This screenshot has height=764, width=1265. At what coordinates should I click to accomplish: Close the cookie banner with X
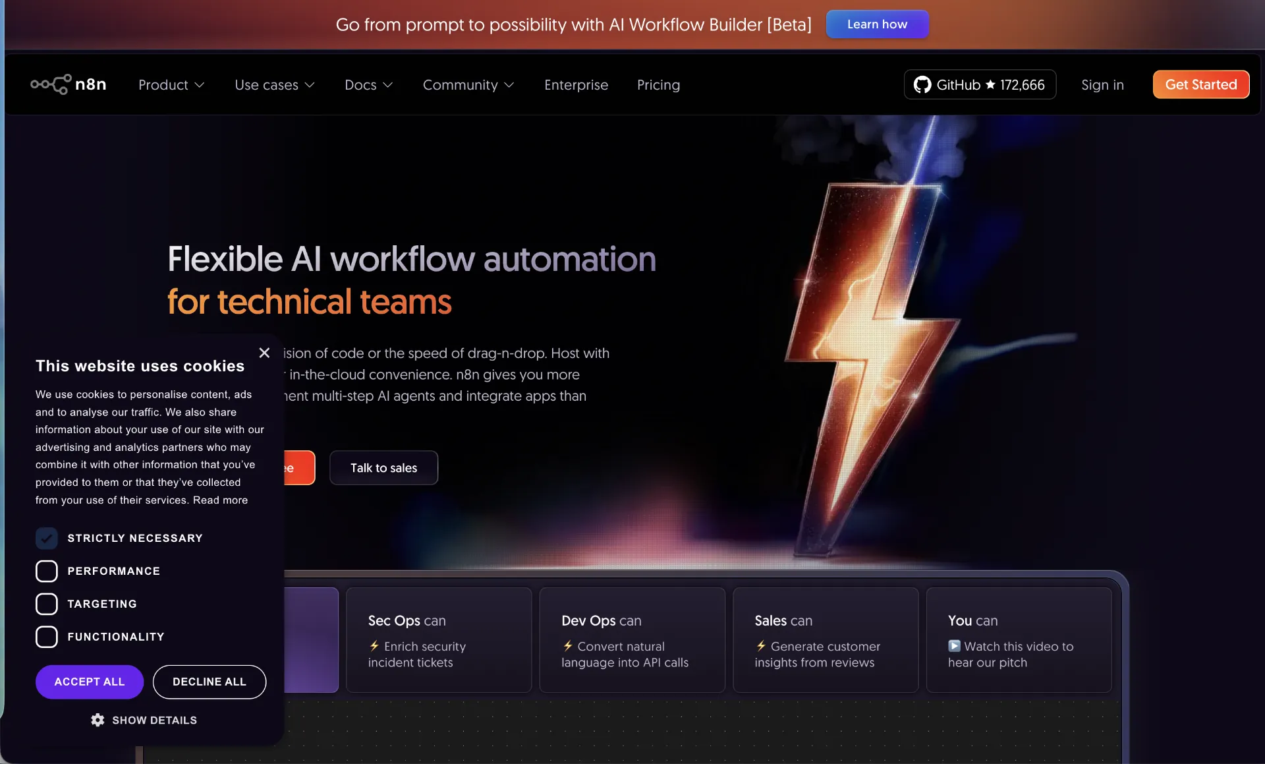[x=264, y=353]
